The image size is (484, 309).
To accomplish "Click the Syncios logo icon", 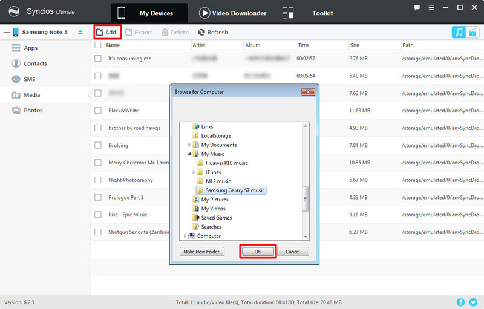I will (14, 11).
